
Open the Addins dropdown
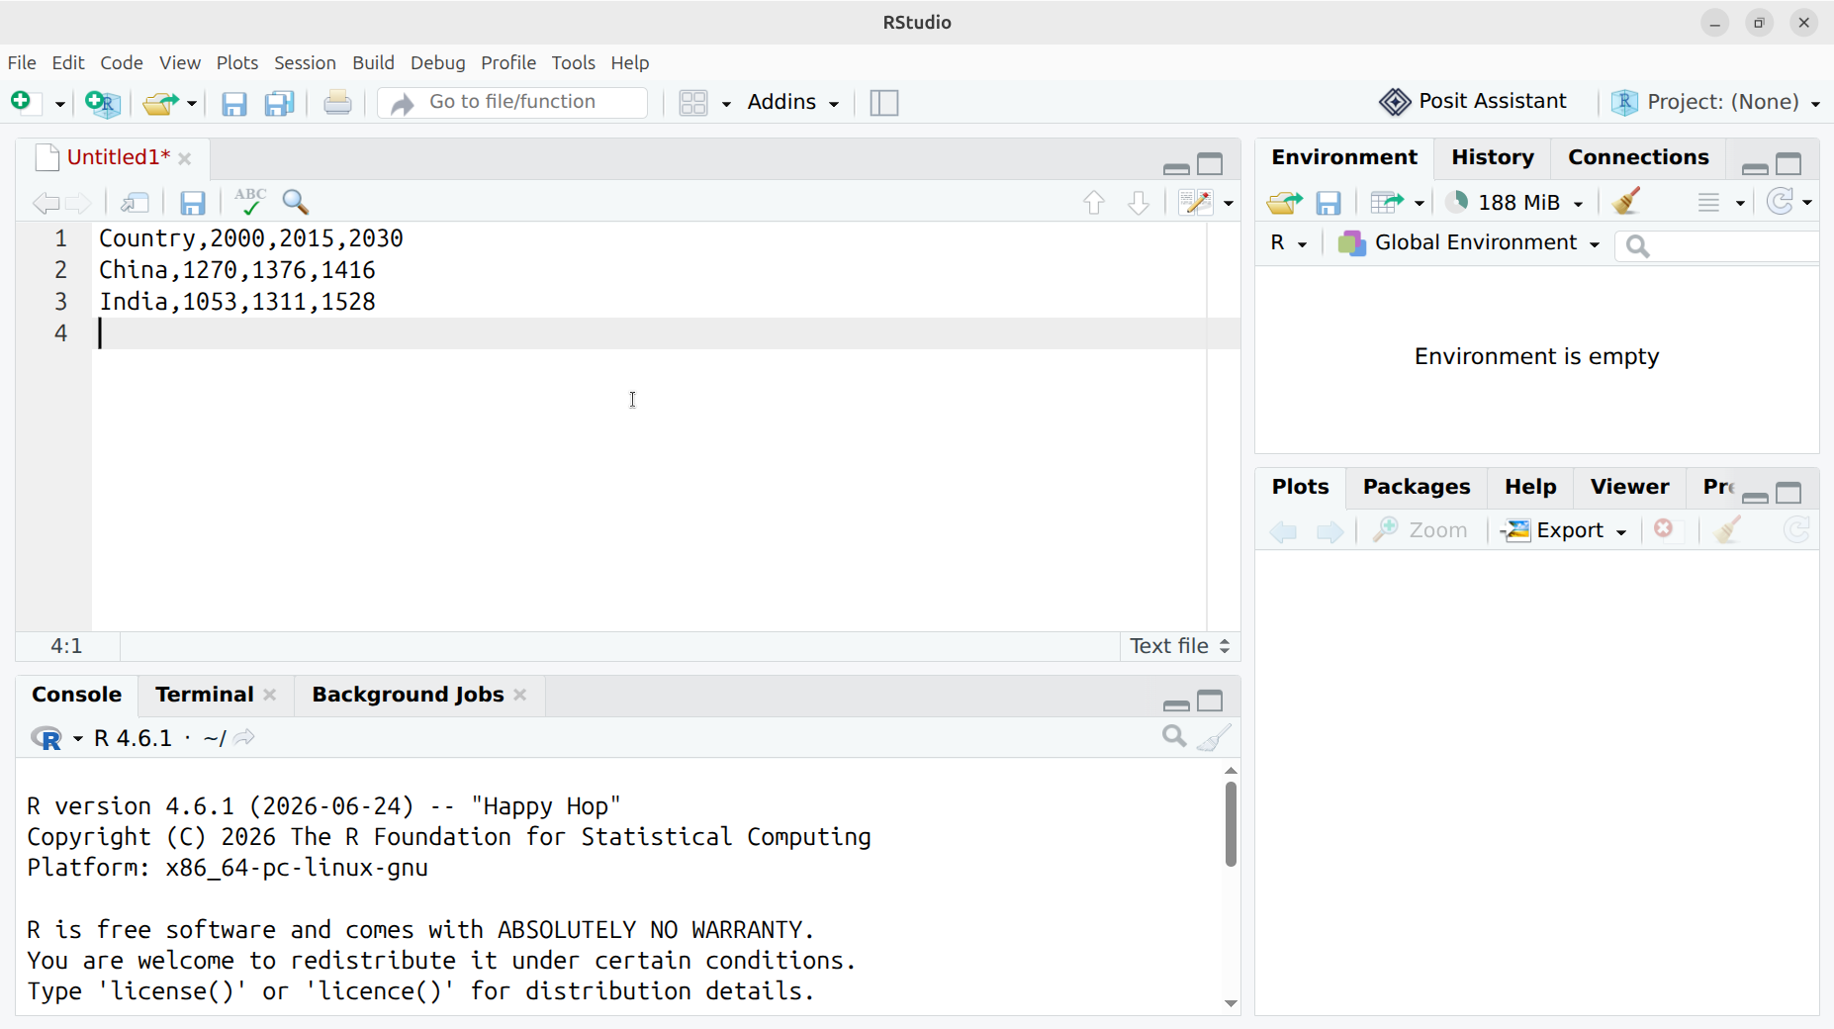pos(793,102)
